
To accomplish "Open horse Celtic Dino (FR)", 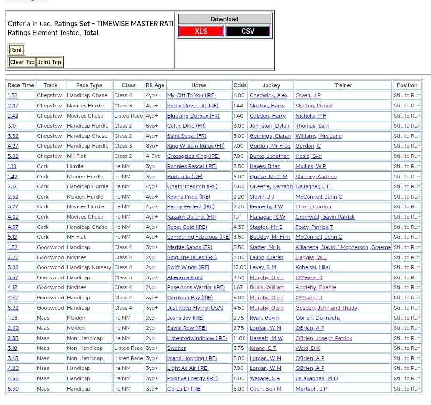I will [186, 126].
